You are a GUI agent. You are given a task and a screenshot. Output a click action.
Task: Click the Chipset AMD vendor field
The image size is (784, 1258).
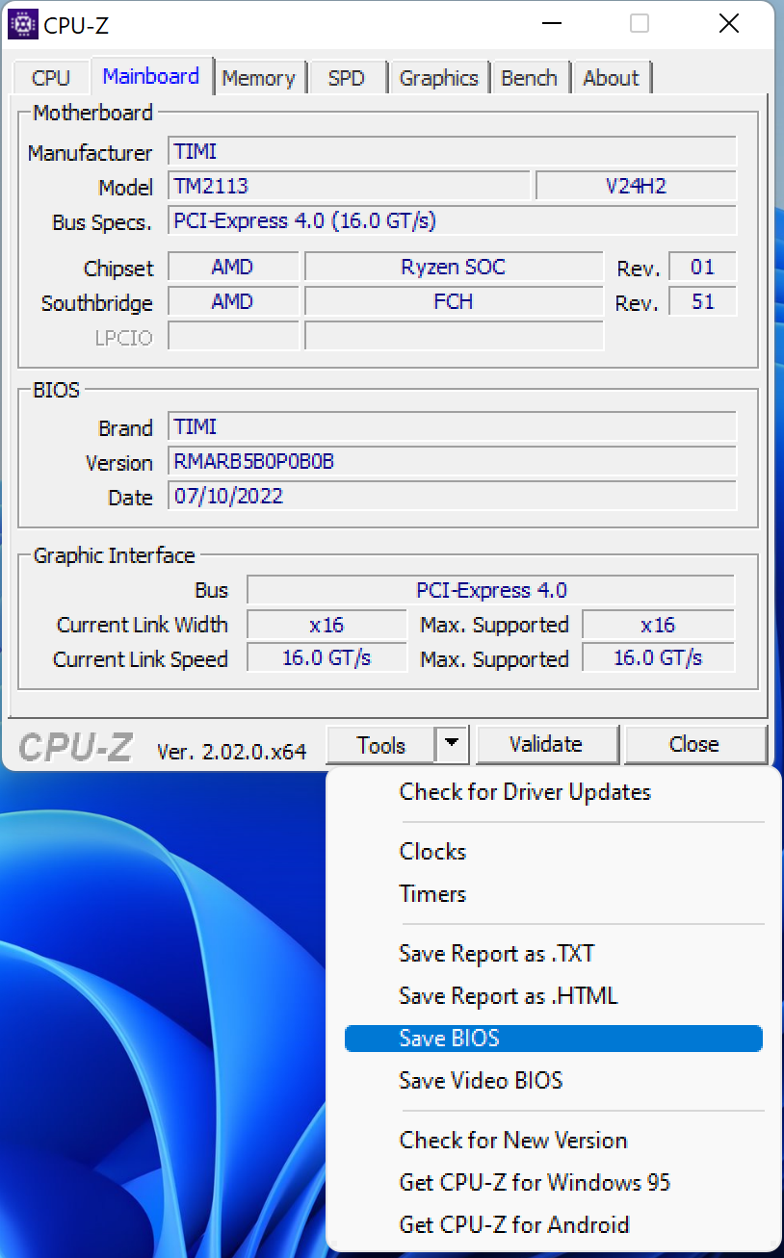(x=233, y=268)
